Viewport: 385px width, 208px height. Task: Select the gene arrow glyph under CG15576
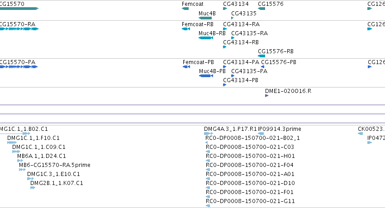click(x=261, y=9)
